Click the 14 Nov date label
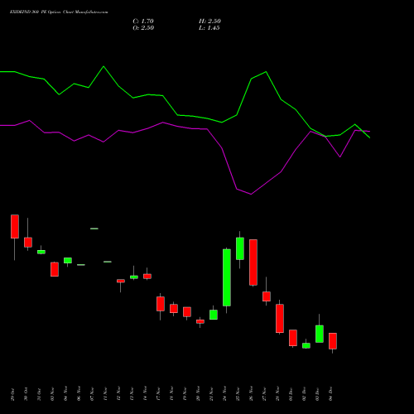Screen dimensions: 414x414 pos(145,394)
